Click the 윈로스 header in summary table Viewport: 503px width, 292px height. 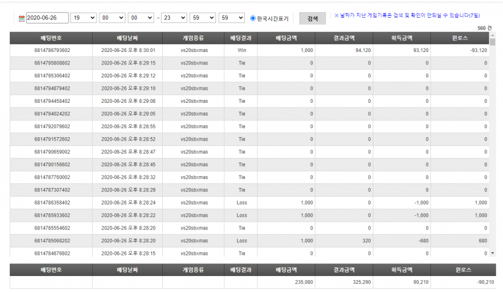[463, 270]
